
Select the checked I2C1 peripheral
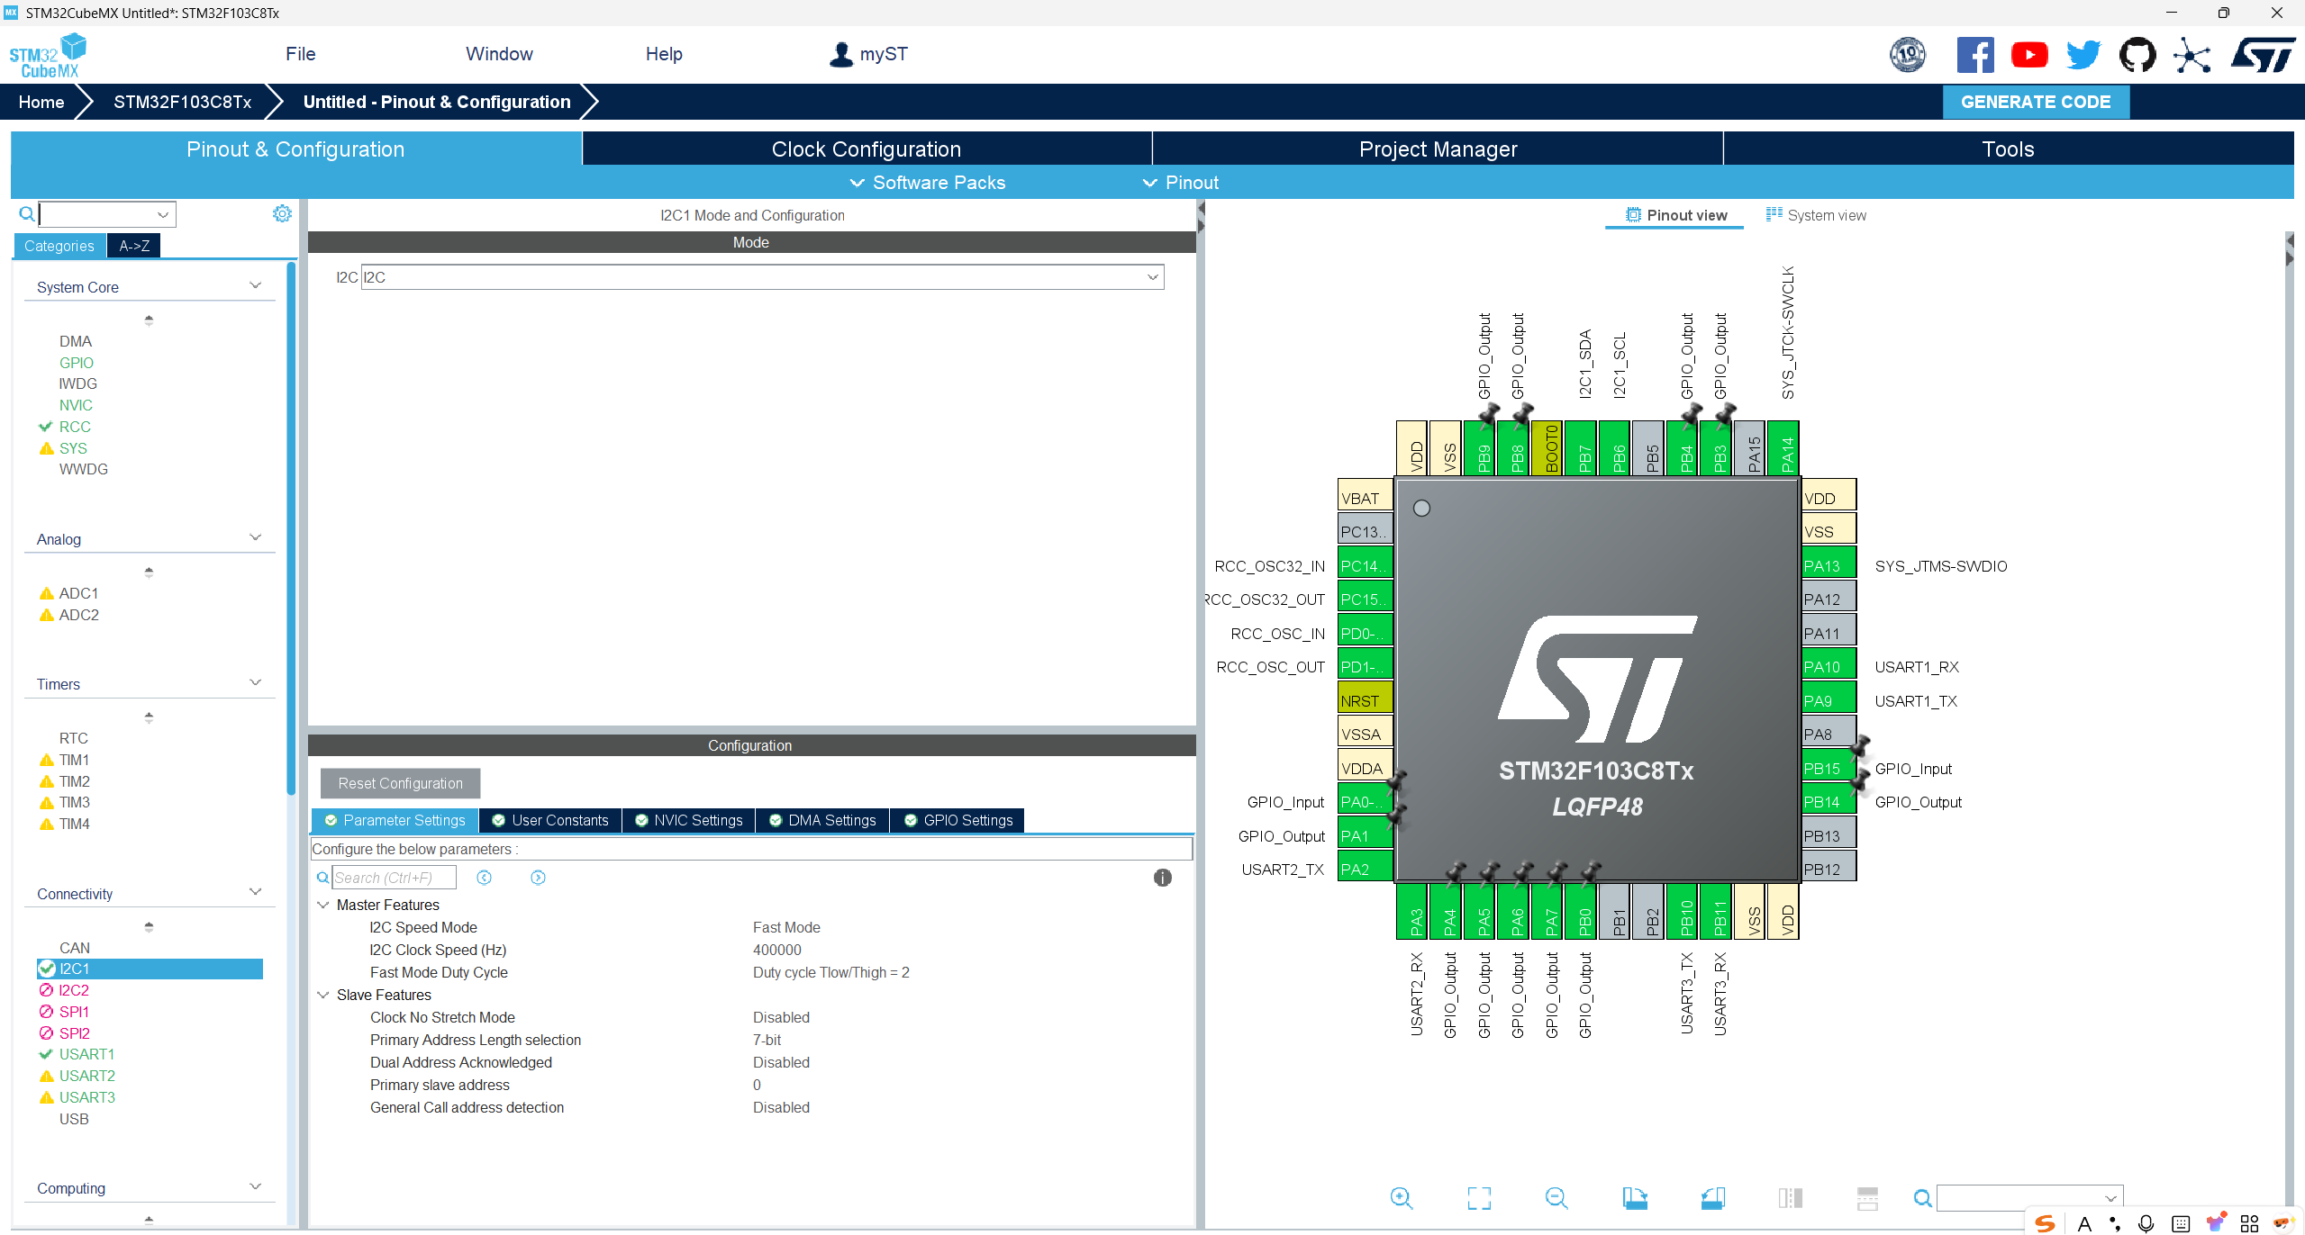click(x=74, y=969)
